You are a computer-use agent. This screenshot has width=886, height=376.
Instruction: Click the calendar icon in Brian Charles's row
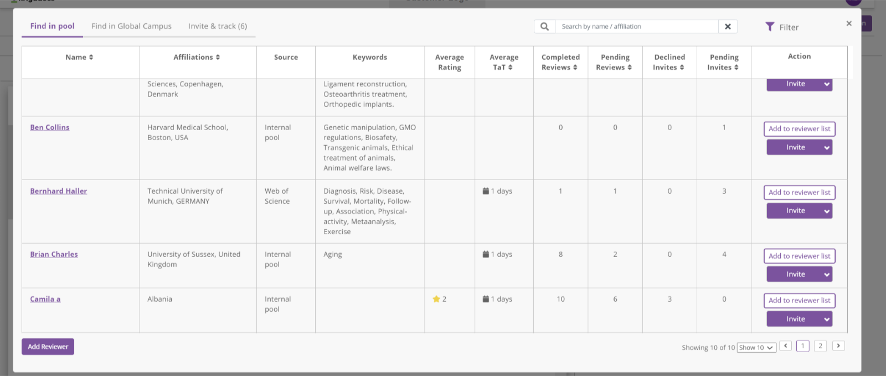(486, 254)
